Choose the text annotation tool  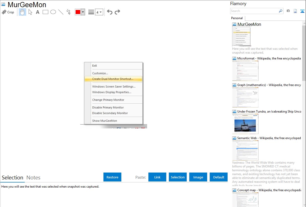coord(38,12)
